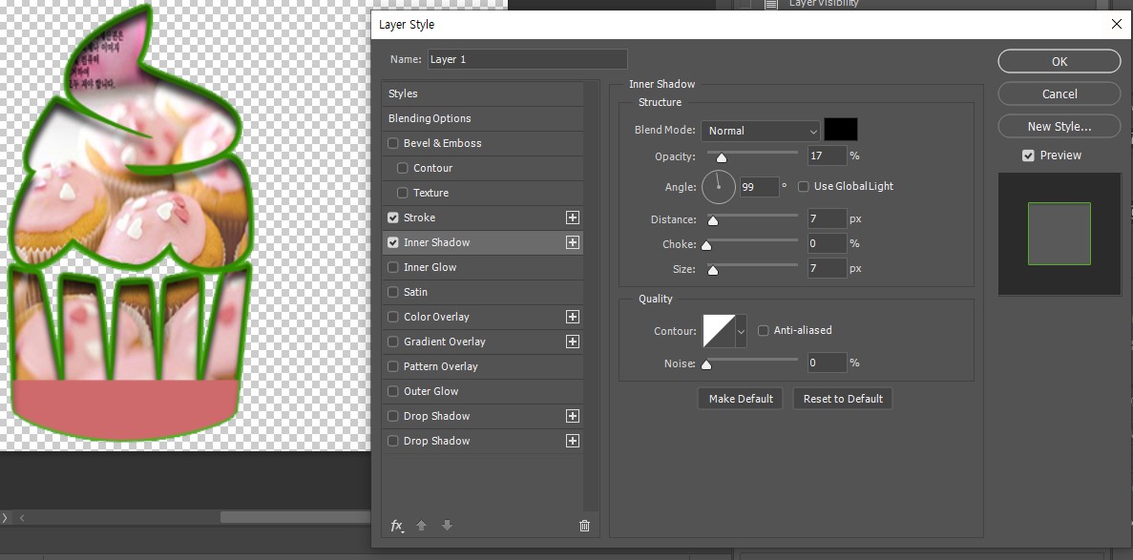Move effect up with arrow icon
This screenshot has width=1133, height=560.
[x=421, y=526]
